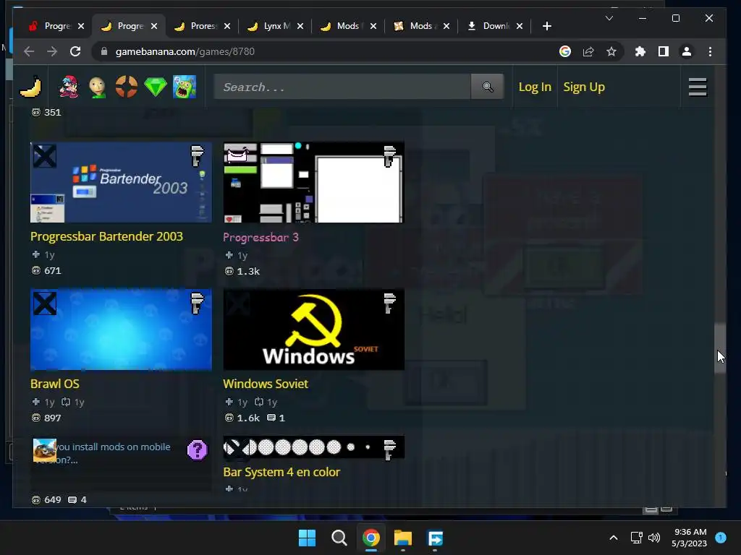Click hammer icon on Progressbar Bartender 2003 card
The height and width of the screenshot is (555, 741).
tap(197, 156)
